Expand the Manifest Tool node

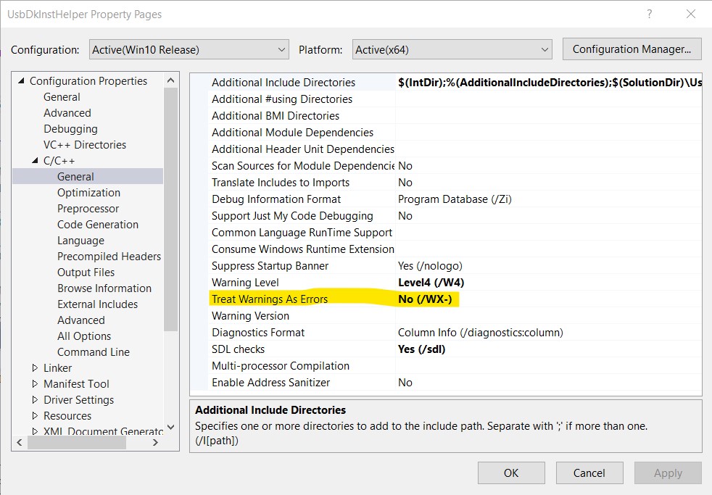pos(34,383)
